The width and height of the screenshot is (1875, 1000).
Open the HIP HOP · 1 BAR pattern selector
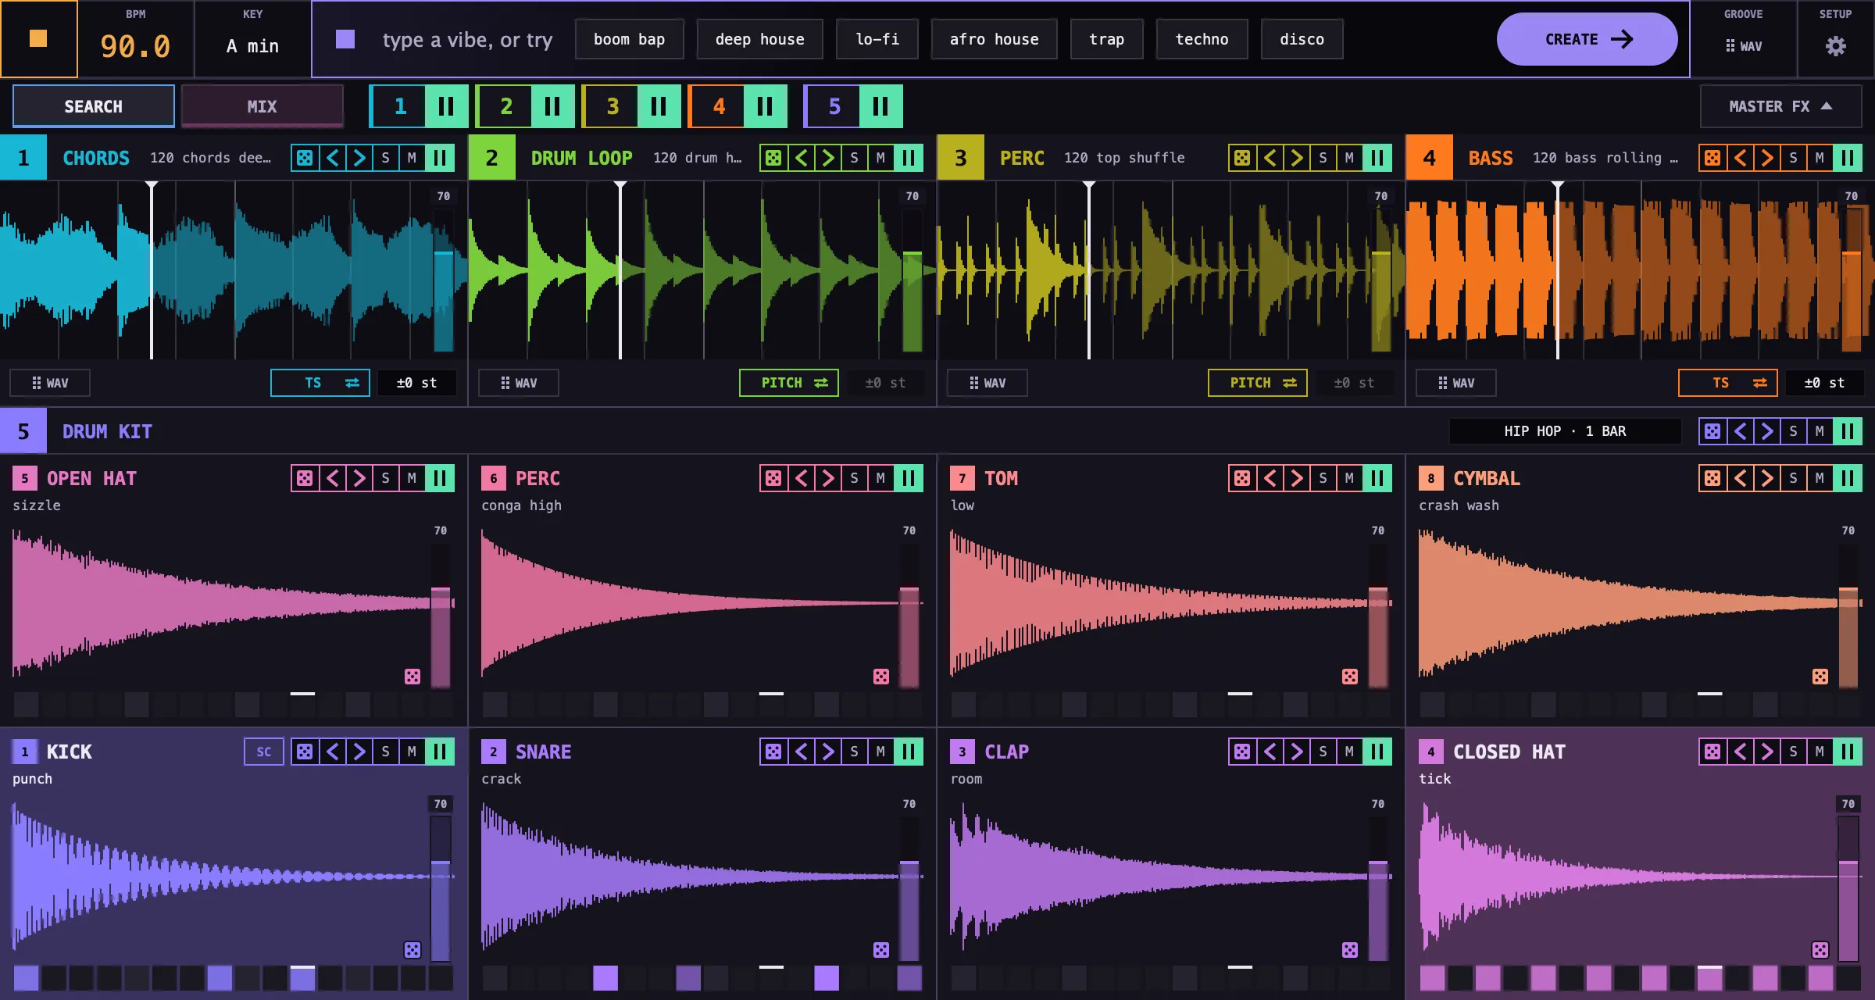click(1565, 431)
